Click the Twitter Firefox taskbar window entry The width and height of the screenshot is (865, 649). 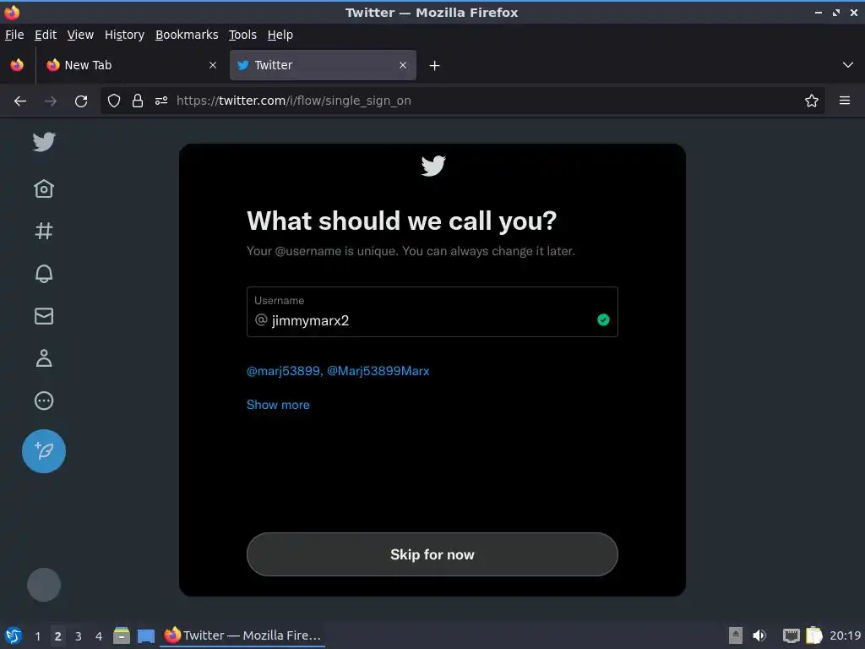[x=242, y=635]
